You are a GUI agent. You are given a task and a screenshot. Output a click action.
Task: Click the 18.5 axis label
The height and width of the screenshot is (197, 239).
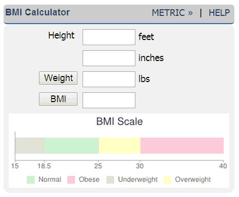click(x=44, y=166)
